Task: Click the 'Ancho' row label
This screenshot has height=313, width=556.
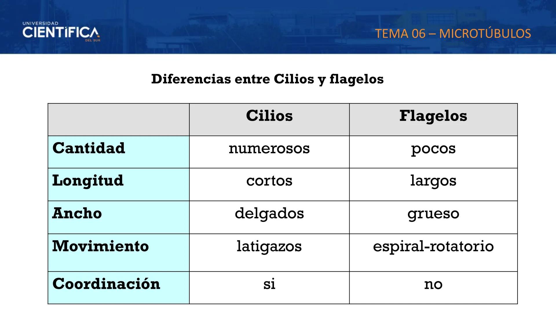Action: (x=77, y=214)
